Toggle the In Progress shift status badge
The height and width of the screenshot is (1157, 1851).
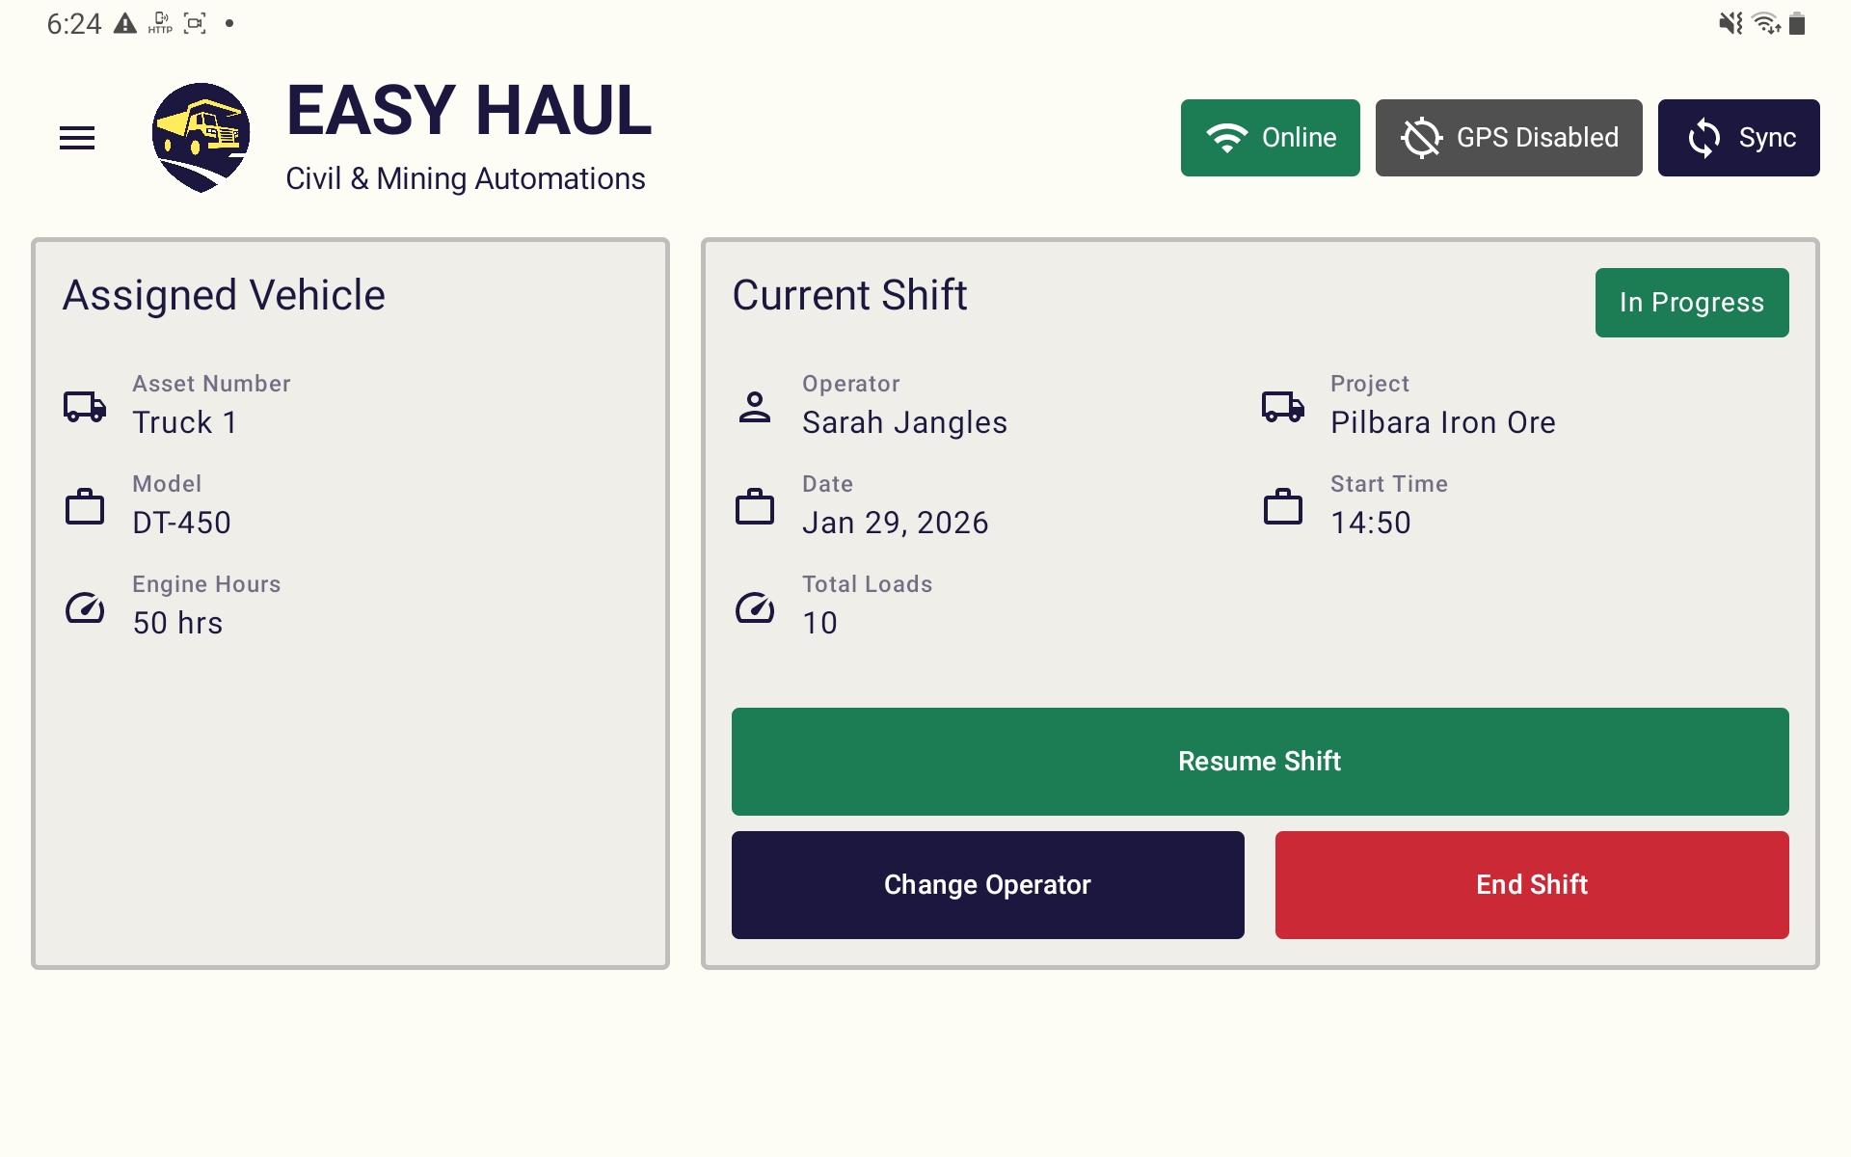1692,302
